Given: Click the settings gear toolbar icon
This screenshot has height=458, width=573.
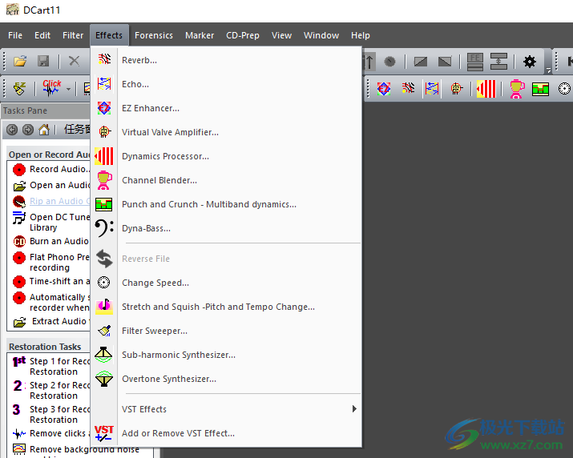Looking at the screenshot, I should (530, 62).
